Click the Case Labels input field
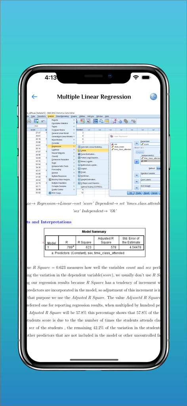 pyautogui.click(x=151, y=182)
